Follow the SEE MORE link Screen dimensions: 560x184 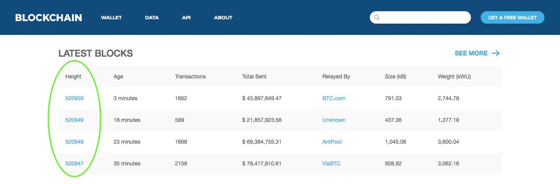[x=471, y=53]
